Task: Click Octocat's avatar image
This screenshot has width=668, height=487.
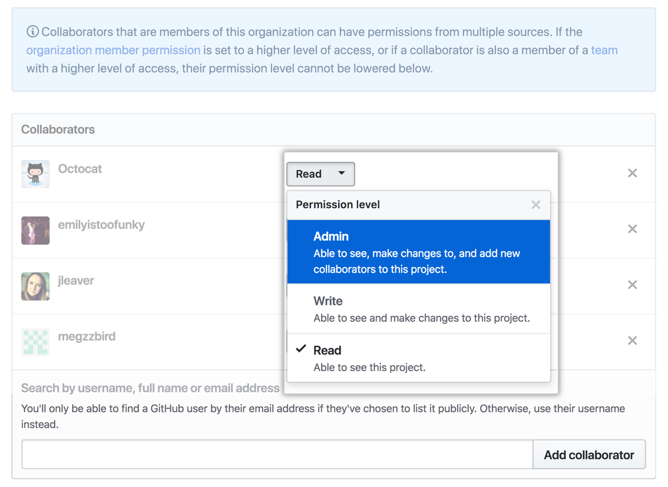Action: (35, 174)
